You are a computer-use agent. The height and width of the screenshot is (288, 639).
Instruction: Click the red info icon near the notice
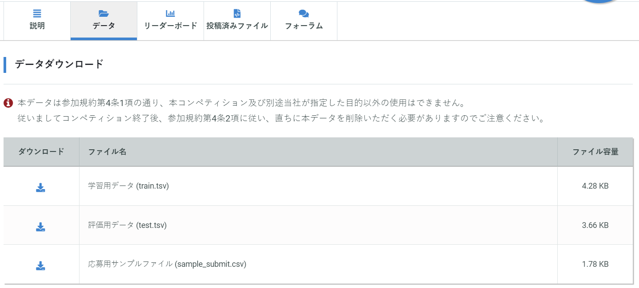pos(8,102)
